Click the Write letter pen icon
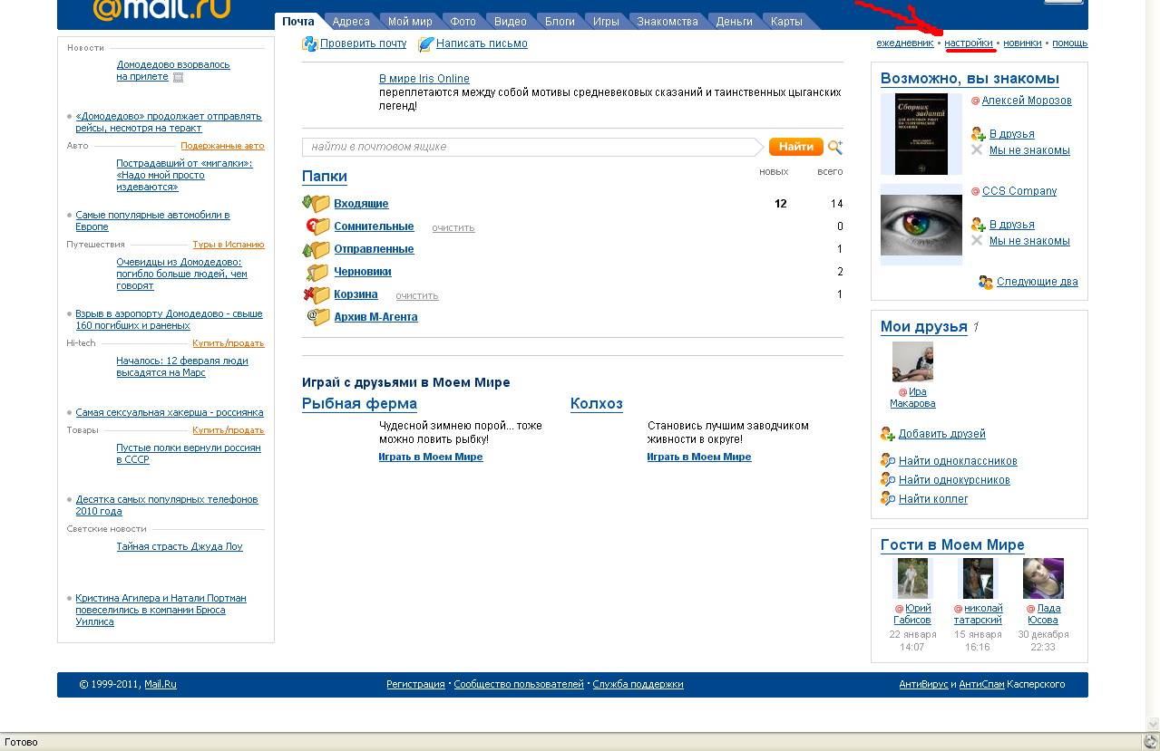 pyautogui.click(x=425, y=43)
